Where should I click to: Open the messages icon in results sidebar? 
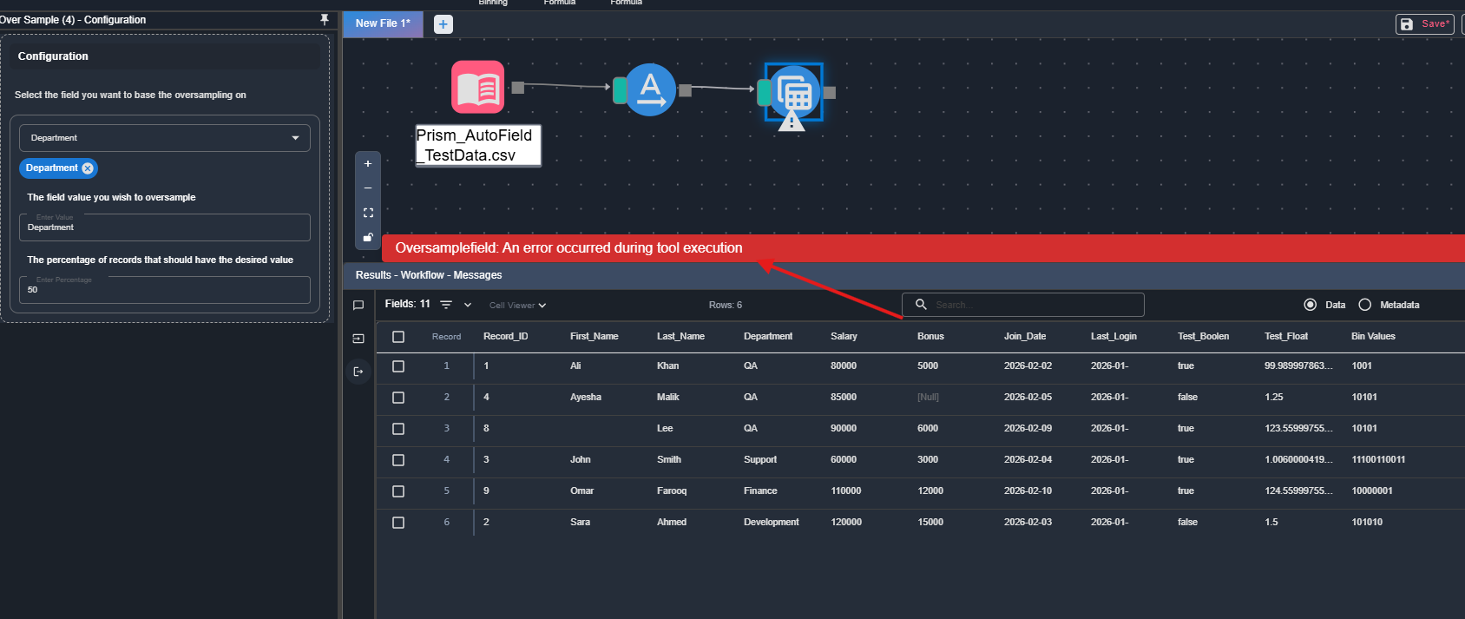358,306
